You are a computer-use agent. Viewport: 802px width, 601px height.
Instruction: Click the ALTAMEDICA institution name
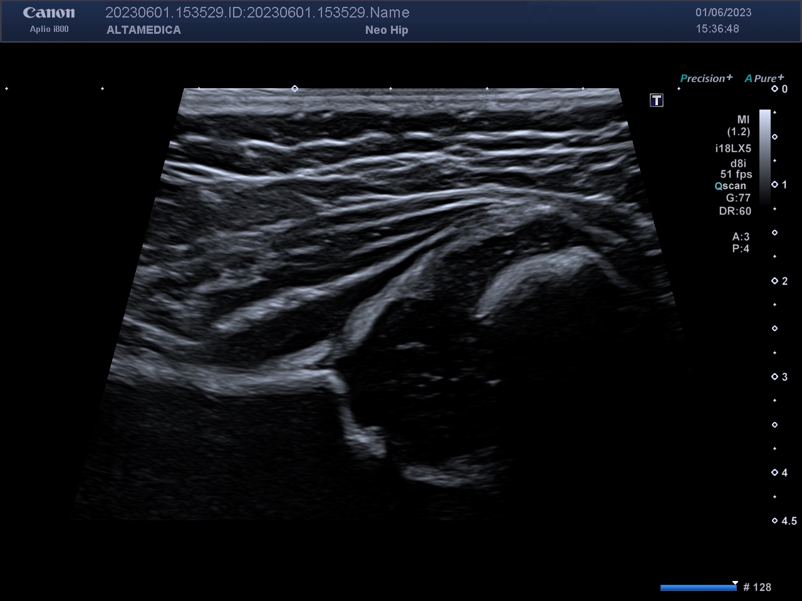pyautogui.click(x=143, y=30)
